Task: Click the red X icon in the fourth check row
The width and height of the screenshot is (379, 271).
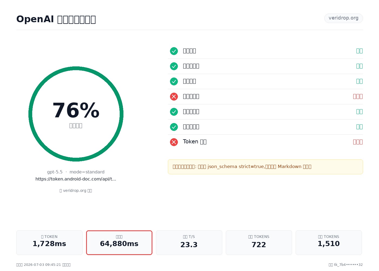Action: click(x=174, y=96)
